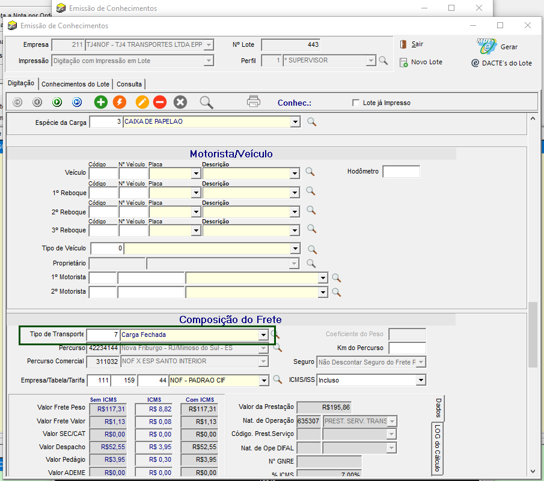Toggle the Lote já Impresso checkbox
The width and height of the screenshot is (544, 481).
click(356, 103)
